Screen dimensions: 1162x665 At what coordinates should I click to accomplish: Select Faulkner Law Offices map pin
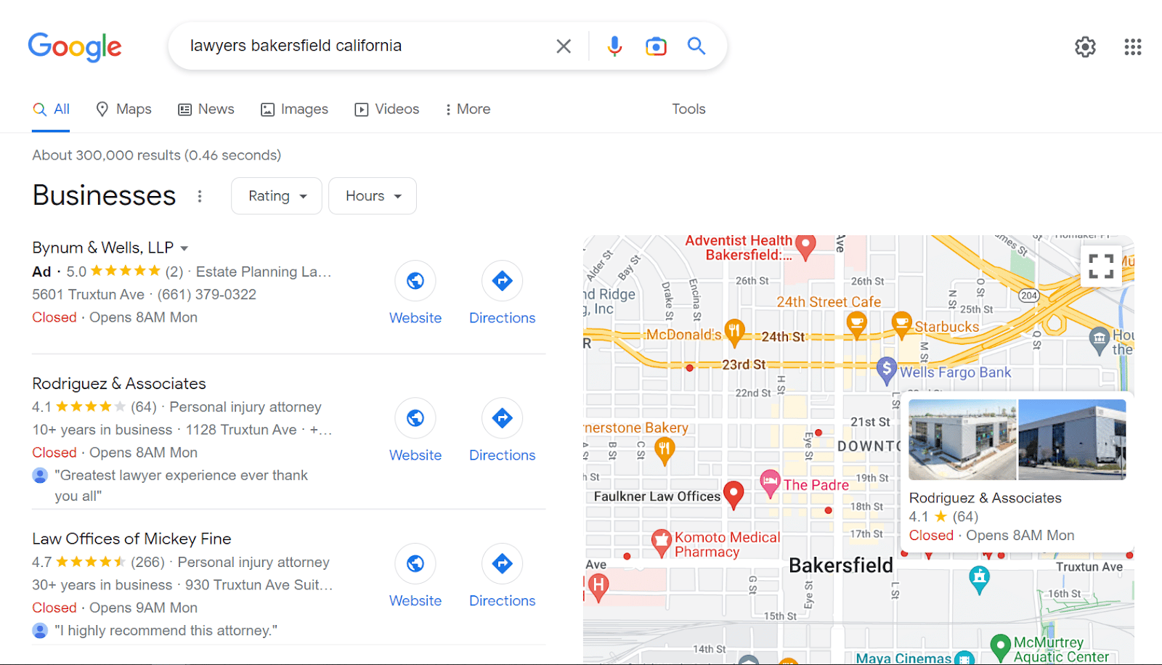point(734,494)
